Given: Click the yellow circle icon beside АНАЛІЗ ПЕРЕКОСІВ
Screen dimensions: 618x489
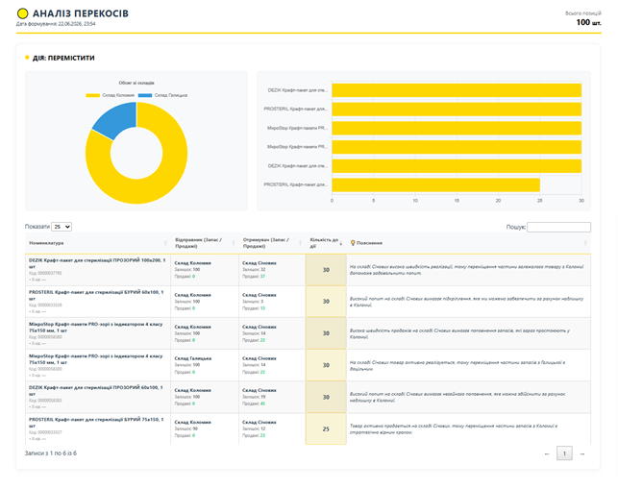Looking at the screenshot, I should [23, 13].
